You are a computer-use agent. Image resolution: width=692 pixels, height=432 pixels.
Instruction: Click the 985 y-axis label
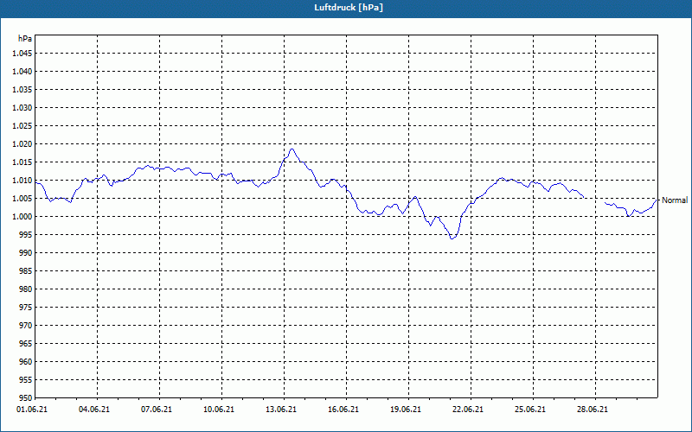pos(26,270)
